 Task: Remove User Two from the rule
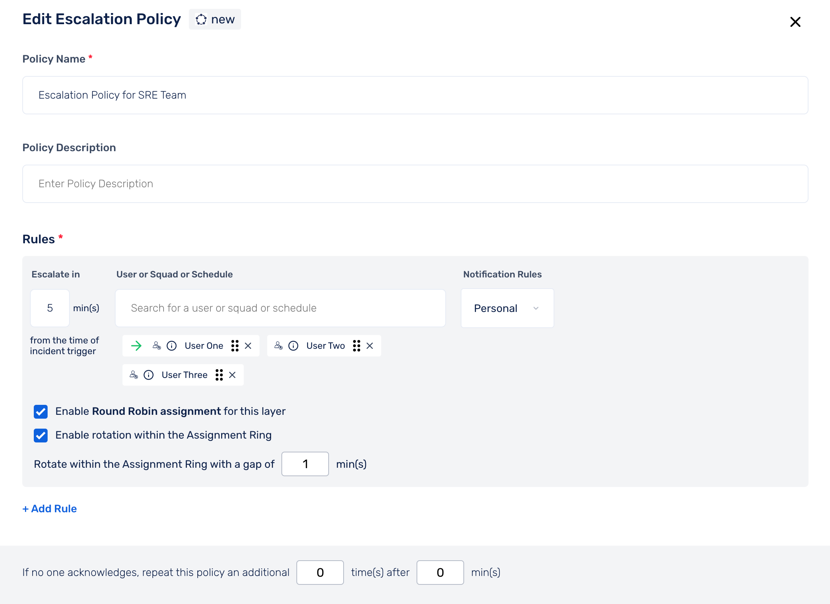pyautogui.click(x=370, y=346)
